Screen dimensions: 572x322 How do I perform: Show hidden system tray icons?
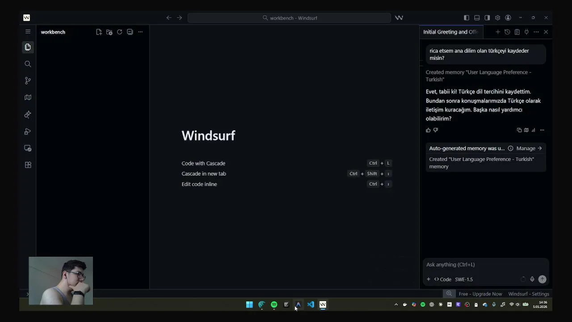click(x=396, y=305)
